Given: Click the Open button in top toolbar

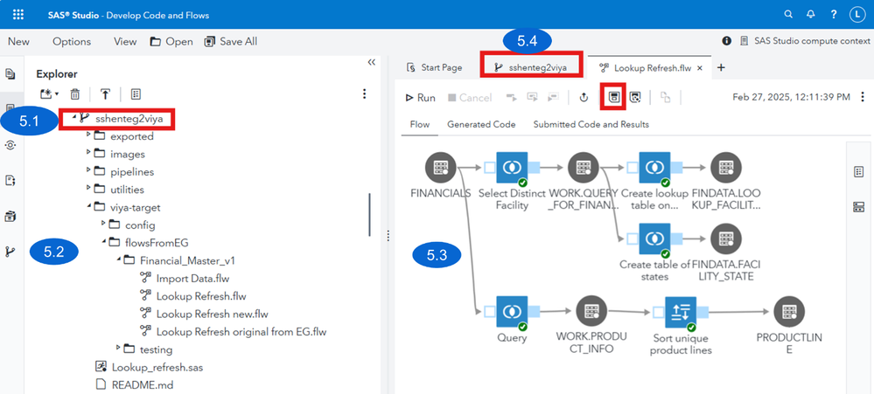Looking at the screenshot, I should pyautogui.click(x=171, y=42).
